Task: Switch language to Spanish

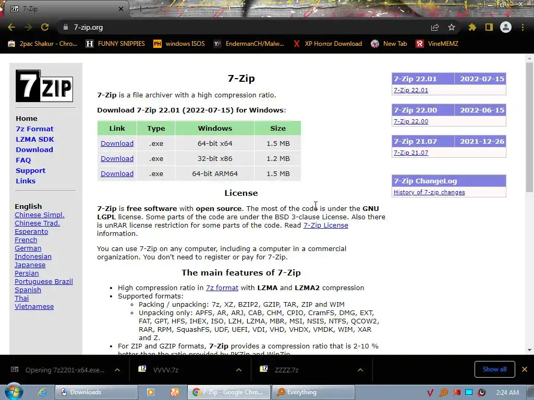Action: click(x=28, y=290)
